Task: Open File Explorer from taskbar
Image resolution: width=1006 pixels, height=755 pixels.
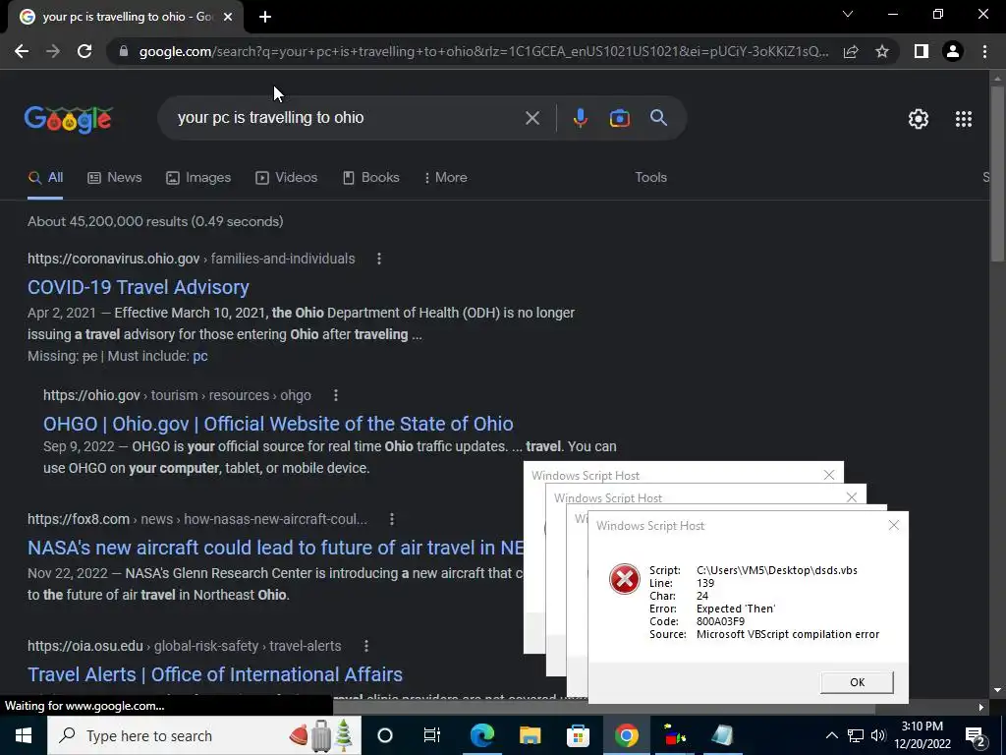Action: (530, 735)
